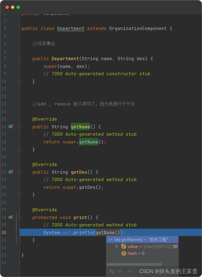Click the popup's horizontal scrollbar
Screen dimensions: 202x277
pos(134,264)
